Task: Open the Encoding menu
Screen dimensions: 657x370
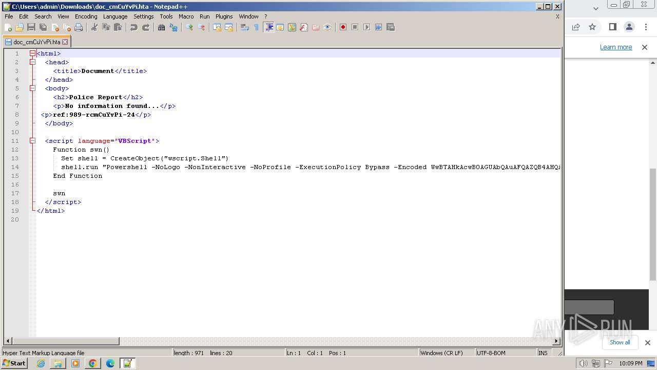Action: (86, 16)
